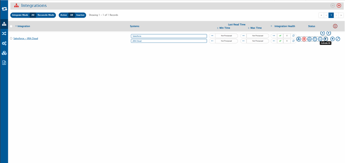
Task: Open the gears settings sidebar icon
Action: (4, 43)
